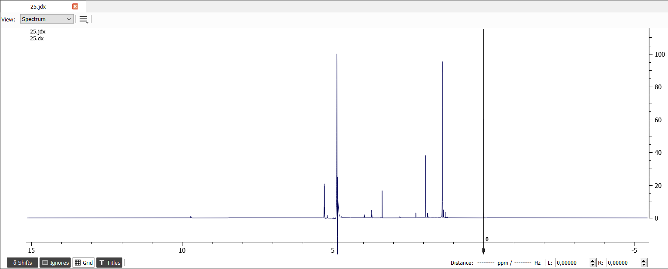The width and height of the screenshot is (668, 269).
Task: Close the 25.jdx tab
Action: [75, 6]
